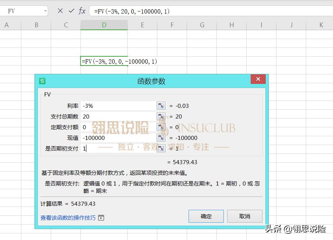Select column H header
The width and height of the screenshot is (333, 240).
(232, 25)
